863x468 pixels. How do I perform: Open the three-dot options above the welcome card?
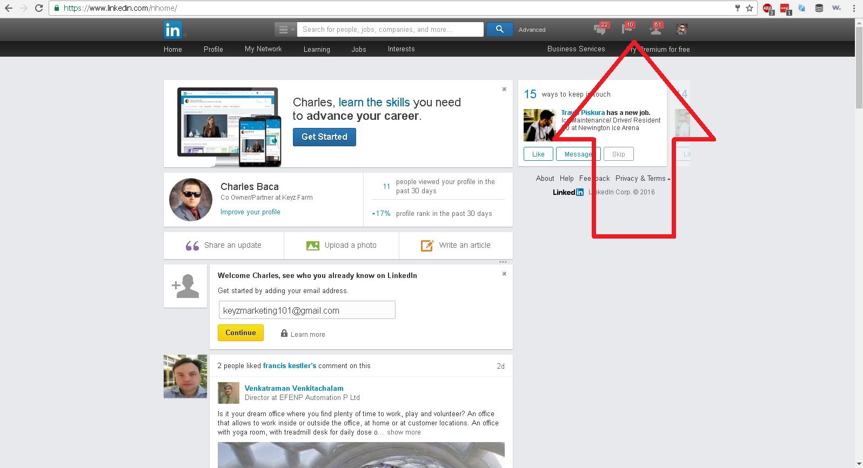click(503, 262)
